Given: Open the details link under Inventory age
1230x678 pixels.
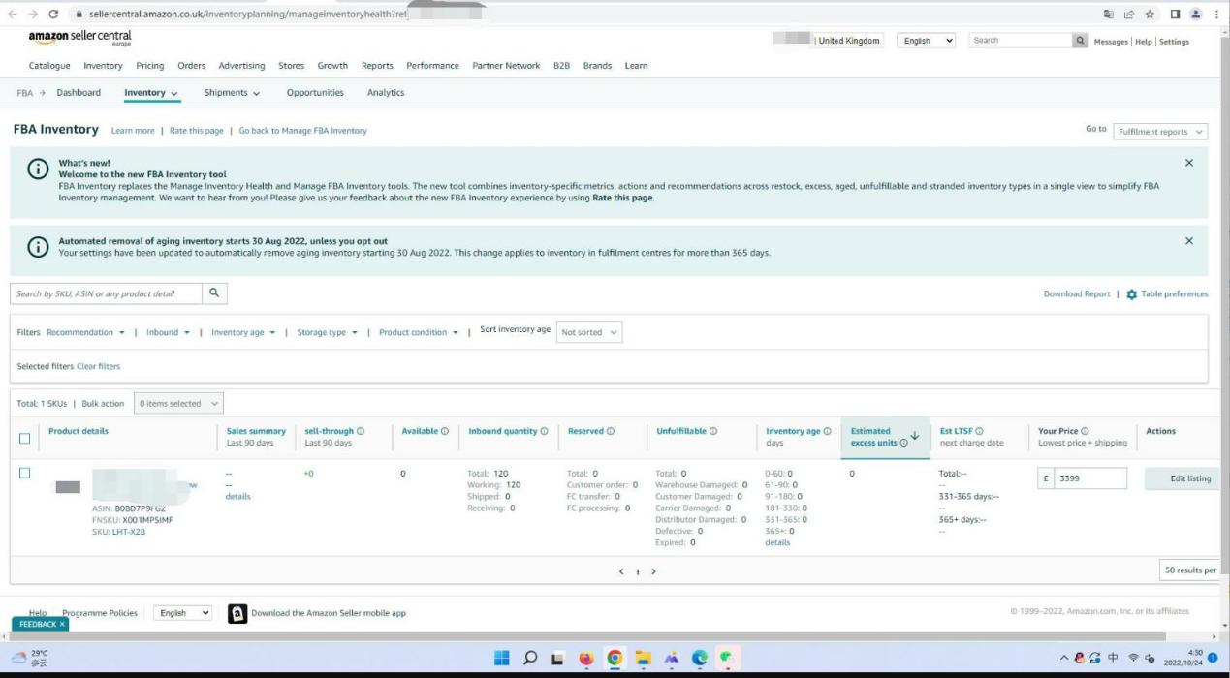Looking at the screenshot, I should coord(777,542).
